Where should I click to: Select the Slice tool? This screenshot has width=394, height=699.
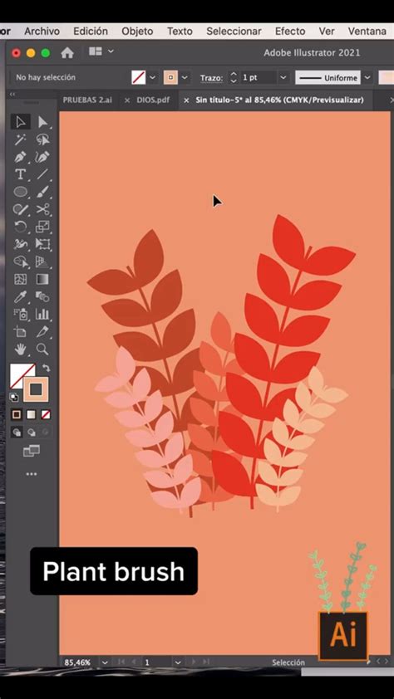pyautogui.click(x=43, y=332)
